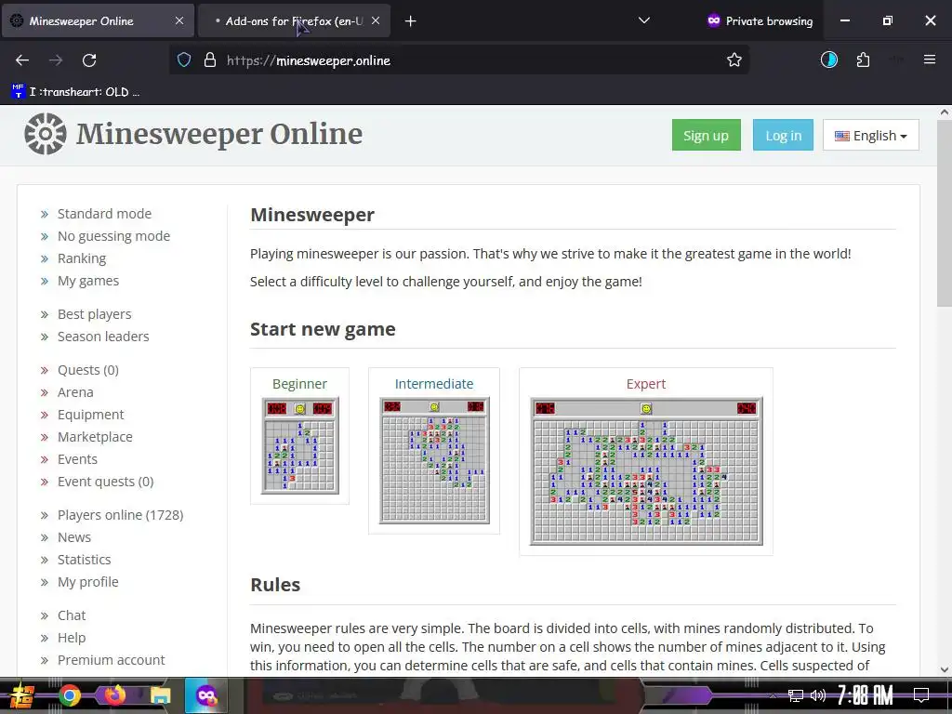The image size is (952, 714).
Task: Open the Equipment page
Action: 90,415
